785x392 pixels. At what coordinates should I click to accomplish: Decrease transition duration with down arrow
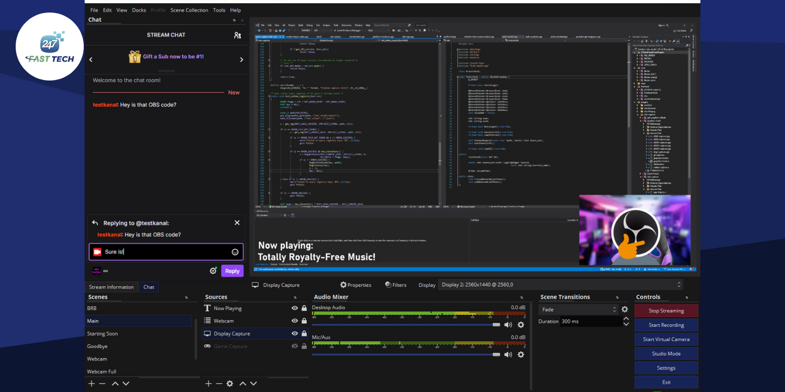tap(626, 325)
